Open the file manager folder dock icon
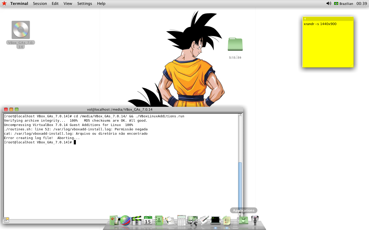This screenshot has height=230, width=369. [114, 220]
